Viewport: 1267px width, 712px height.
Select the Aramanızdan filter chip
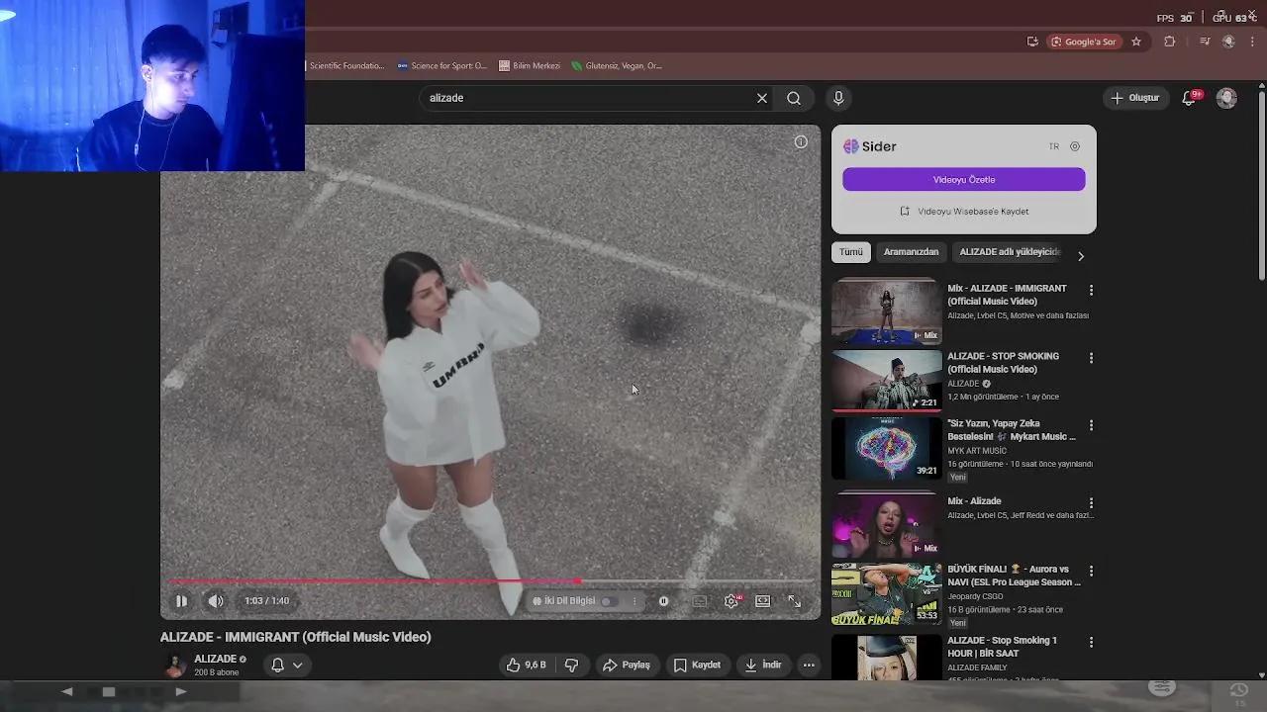point(911,251)
